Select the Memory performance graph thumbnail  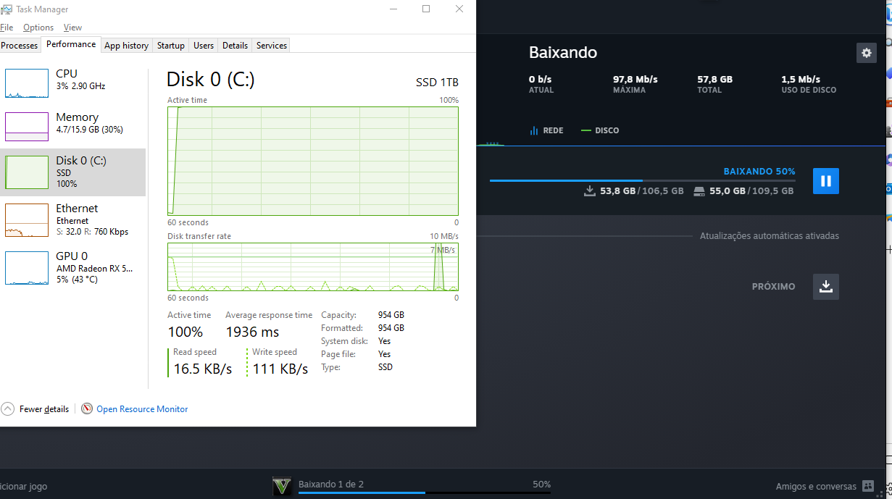tap(27, 127)
